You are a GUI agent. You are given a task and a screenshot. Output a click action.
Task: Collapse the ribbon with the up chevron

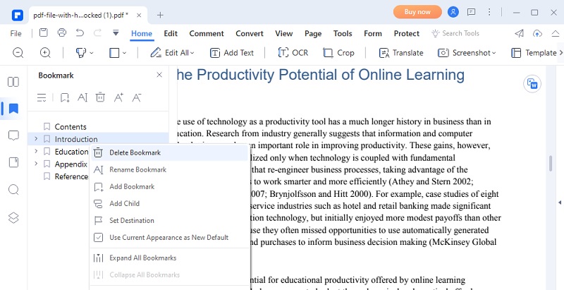(556, 33)
